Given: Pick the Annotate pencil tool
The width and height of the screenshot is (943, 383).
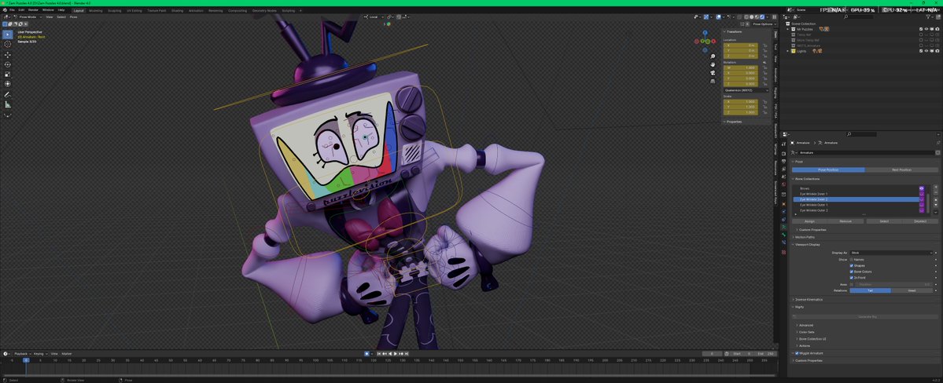Looking at the screenshot, I should (x=8, y=94).
